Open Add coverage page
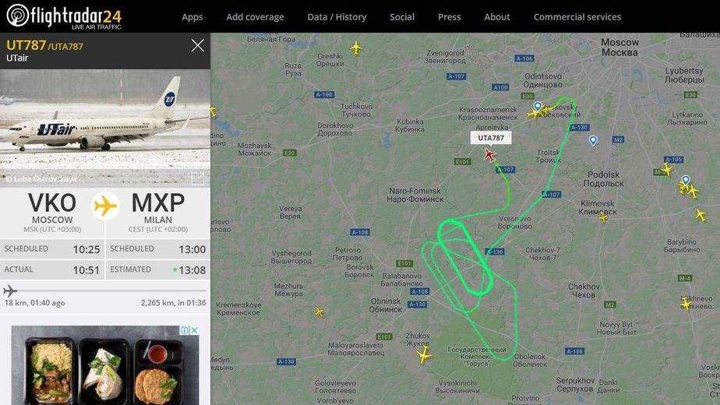This screenshot has height=405, width=720. [x=255, y=17]
